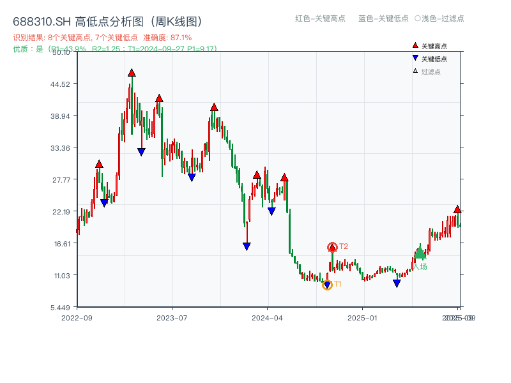This screenshot has height=383, width=511.
Task: Click the highest red peak triangle near 44.52
Action: click(132, 73)
